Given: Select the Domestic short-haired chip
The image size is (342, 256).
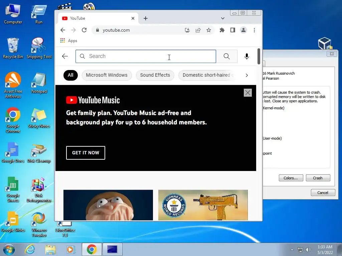Looking at the screenshot, I should tap(207, 75).
